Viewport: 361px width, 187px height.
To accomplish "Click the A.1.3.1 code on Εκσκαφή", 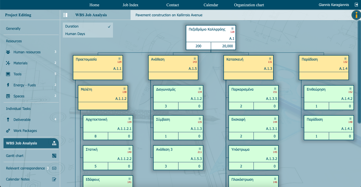I will [272, 129].
